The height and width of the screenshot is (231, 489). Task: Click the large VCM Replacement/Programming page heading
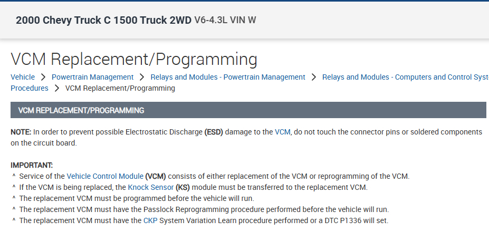pyautogui.click(x=134, y=59)
